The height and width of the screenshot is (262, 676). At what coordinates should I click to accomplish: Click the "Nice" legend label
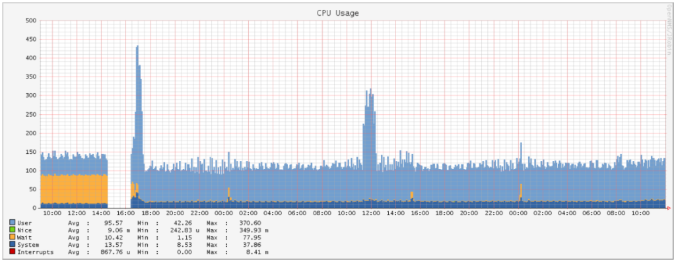24,230
